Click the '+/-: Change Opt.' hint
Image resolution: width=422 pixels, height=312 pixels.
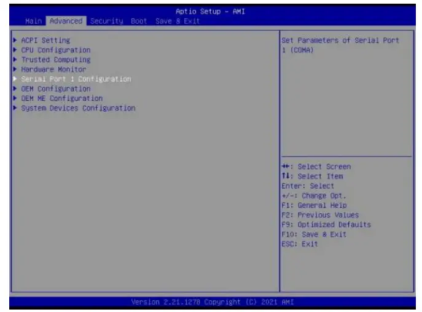(314, 196)
